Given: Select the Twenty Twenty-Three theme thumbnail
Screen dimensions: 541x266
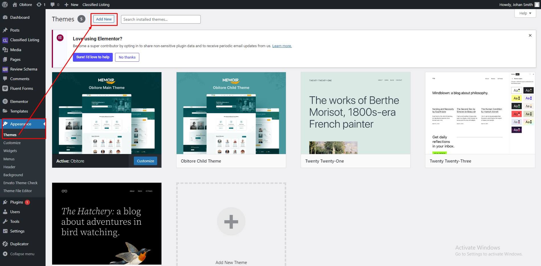Looking at the screenshot, I should coord(480,113).
